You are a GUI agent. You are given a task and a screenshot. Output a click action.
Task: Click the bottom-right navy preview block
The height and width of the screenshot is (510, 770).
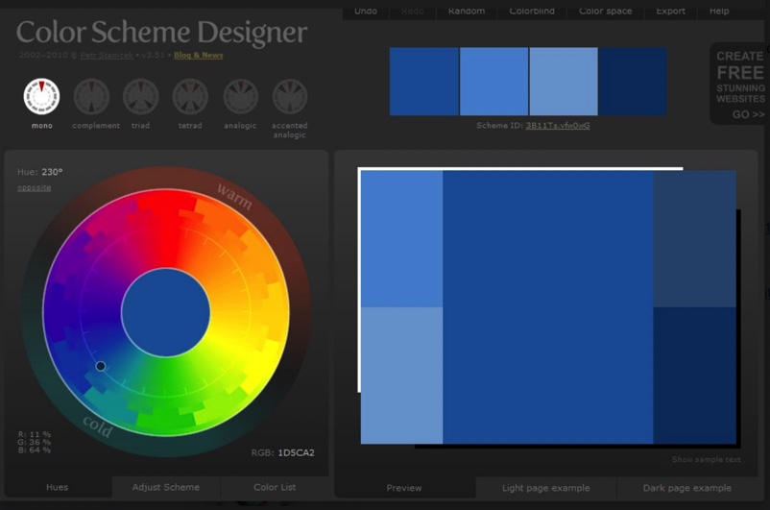tap(694, 376)
